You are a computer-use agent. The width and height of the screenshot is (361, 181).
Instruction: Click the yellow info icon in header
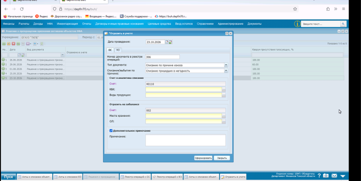pos(297,23)
